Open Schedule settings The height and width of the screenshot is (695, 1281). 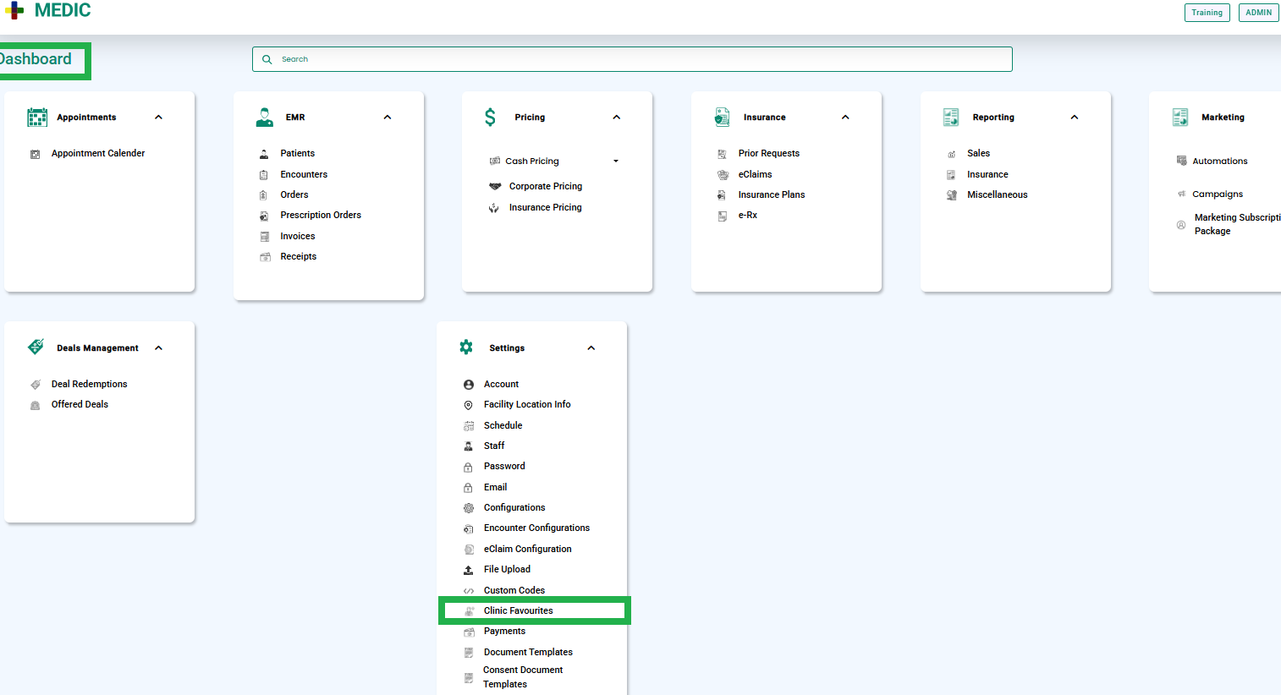coord(503,425)
